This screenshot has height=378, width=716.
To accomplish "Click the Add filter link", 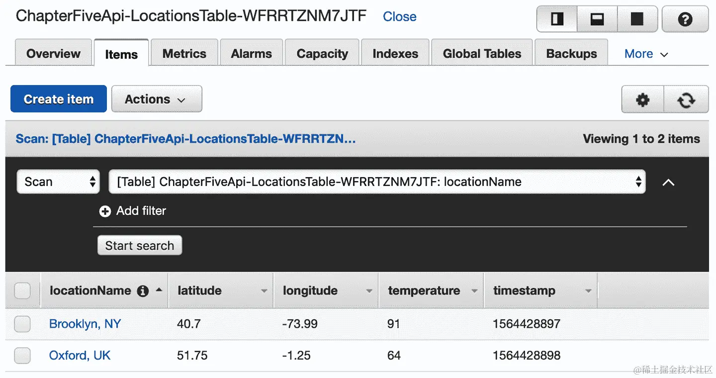I will [x=141, y=211].
